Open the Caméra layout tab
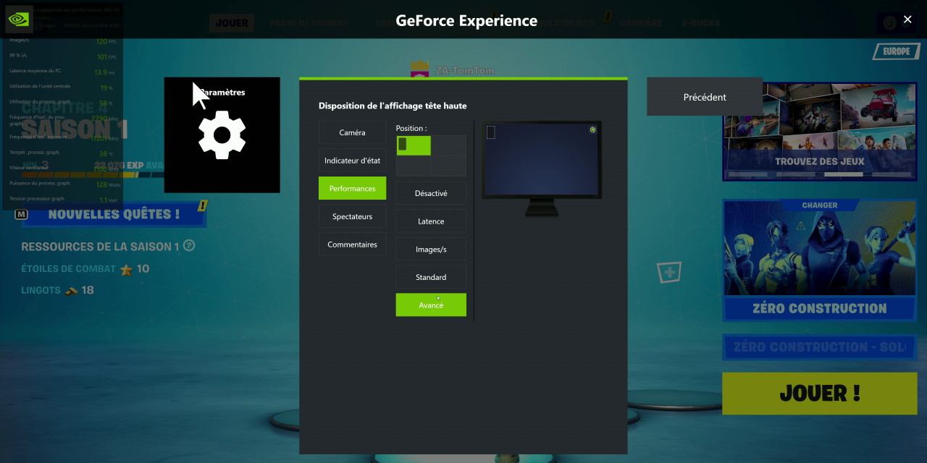 (352, 133)
